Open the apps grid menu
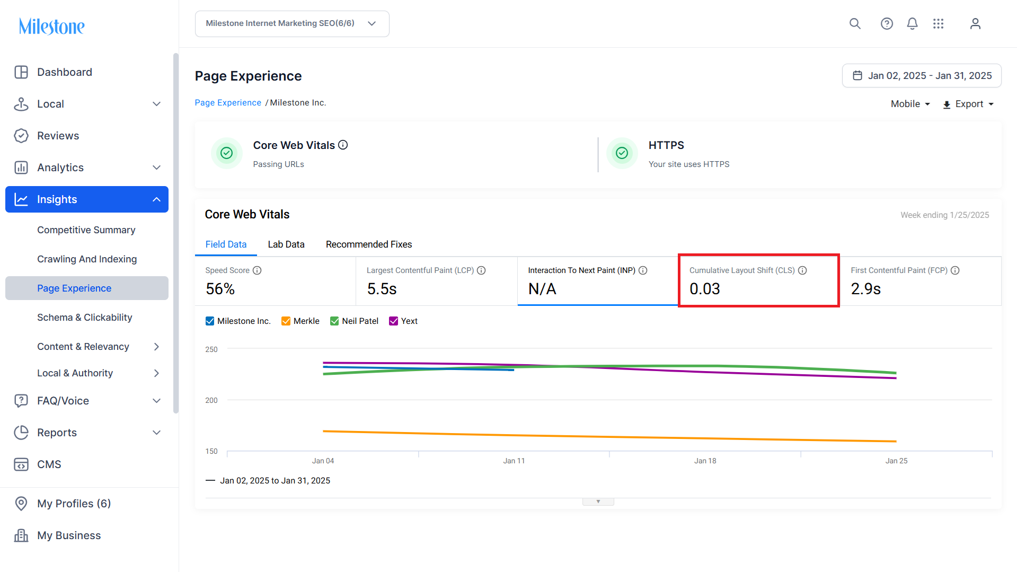This screenshot has width=1017, height=572. point(938,24)
